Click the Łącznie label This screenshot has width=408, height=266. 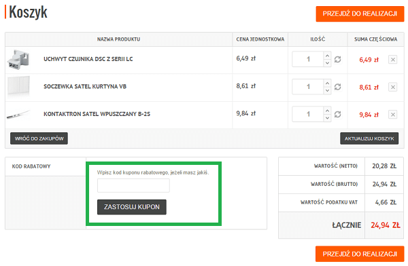coord(346,225)
